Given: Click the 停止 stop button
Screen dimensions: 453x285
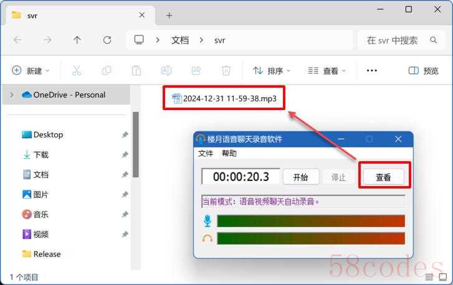Looking at the screenshot, I should (x=338, y=177).
